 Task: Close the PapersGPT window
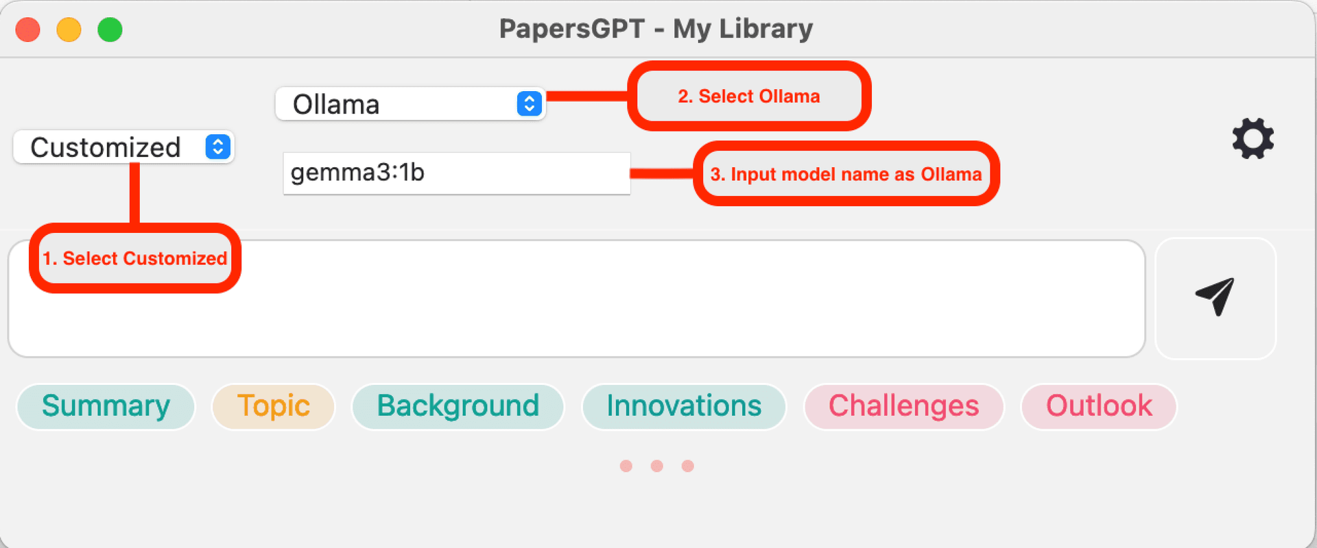pyautogui.click(x=28, y=30)
